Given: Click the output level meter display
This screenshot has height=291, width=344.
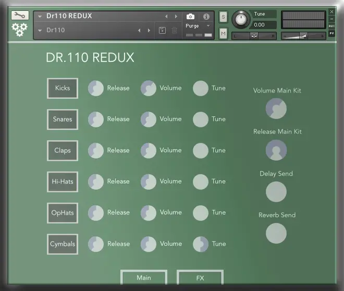Looking at the screenshot, I should (x=304, y=20).
